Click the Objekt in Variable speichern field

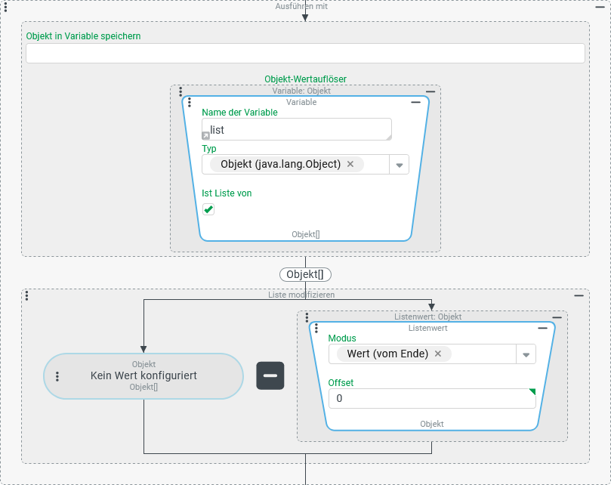[x=305, y=53]
